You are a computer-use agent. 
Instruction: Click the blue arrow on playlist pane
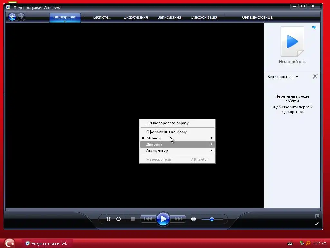pos(314,27)
